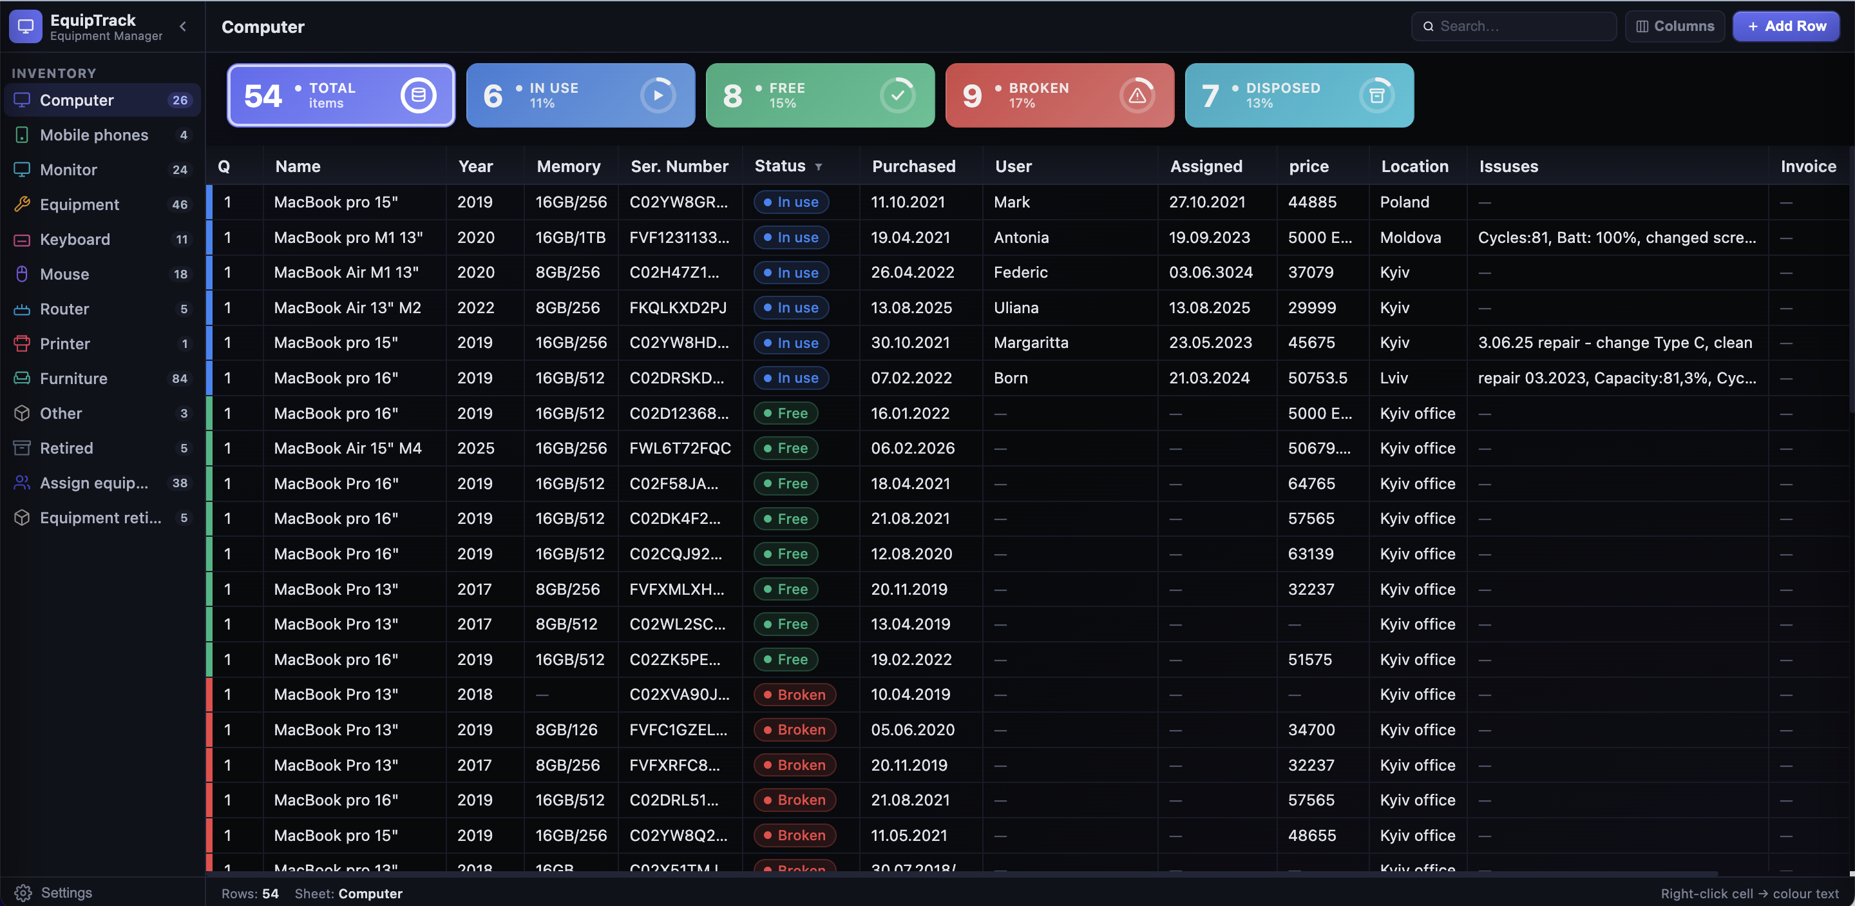Click the Equipment wrench icon

[x=23, y=204]
